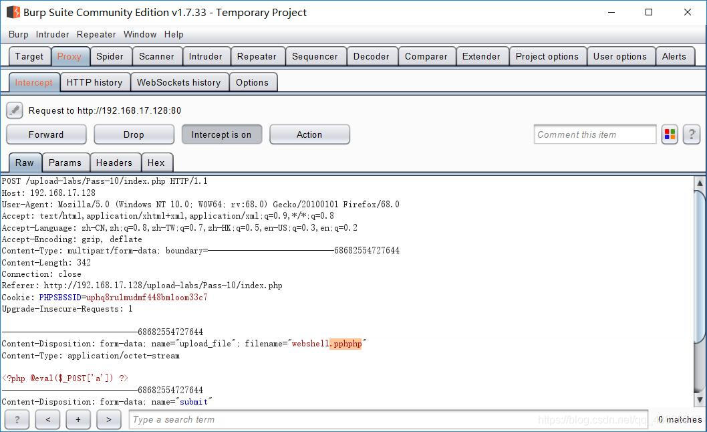Open the proxy Options sub-tab
Image resolution: width=707 pixels, height=432 pixels.
pyautogui.click(x=252, y=82)
